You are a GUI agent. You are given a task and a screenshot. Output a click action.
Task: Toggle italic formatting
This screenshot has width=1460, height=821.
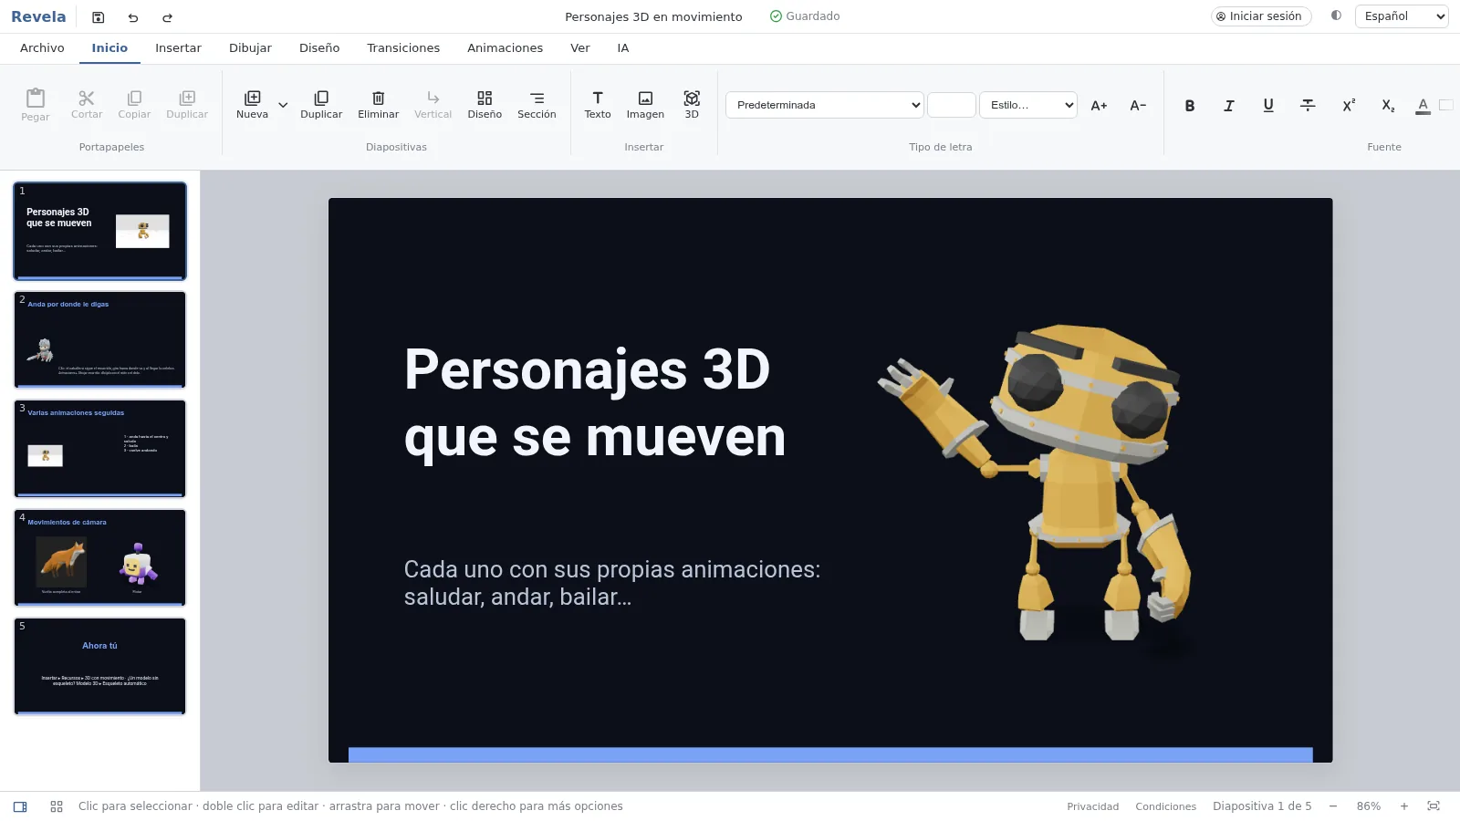click(1229, 106)
